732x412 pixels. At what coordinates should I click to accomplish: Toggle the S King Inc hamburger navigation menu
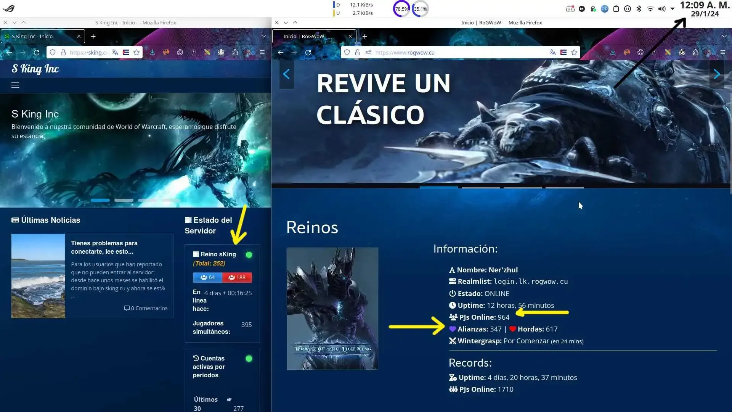15,85
